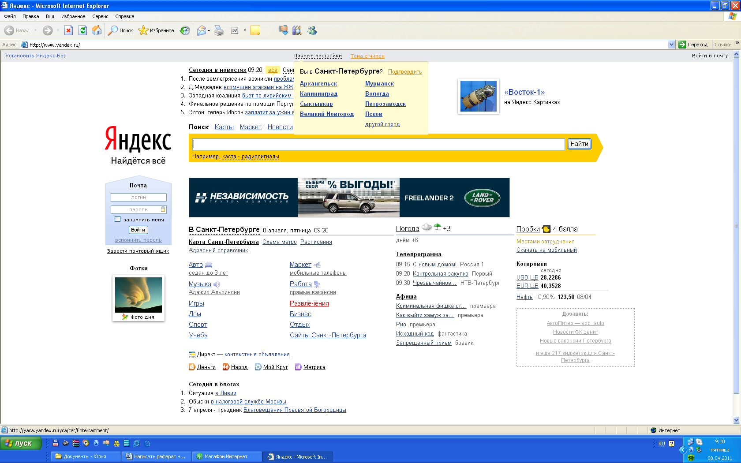This screenshot has width=741, height=463.
Task: Open the Маркет tab above the search box
Action: click(x=251, y=127)
